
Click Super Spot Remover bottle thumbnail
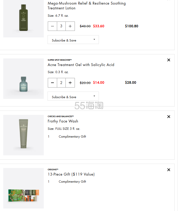[24, 79]
